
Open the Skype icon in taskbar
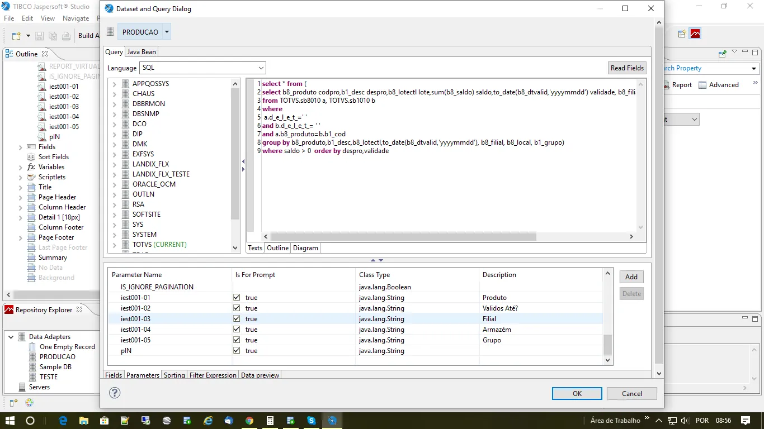pos(312,420)
